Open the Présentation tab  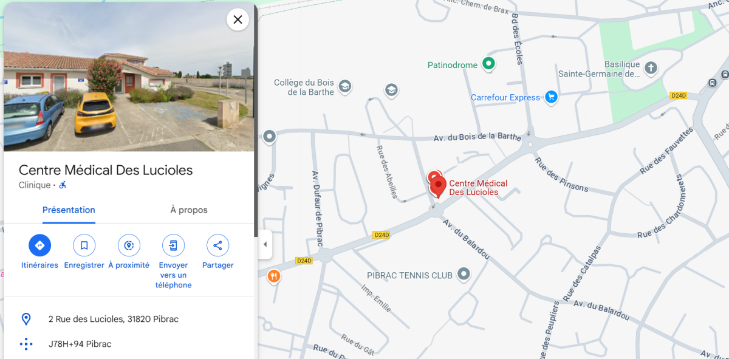pyautogui.click(x=69, y=210)
